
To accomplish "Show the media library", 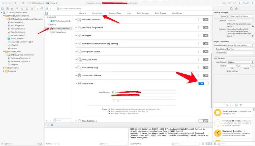I will [x=241, y=105].
